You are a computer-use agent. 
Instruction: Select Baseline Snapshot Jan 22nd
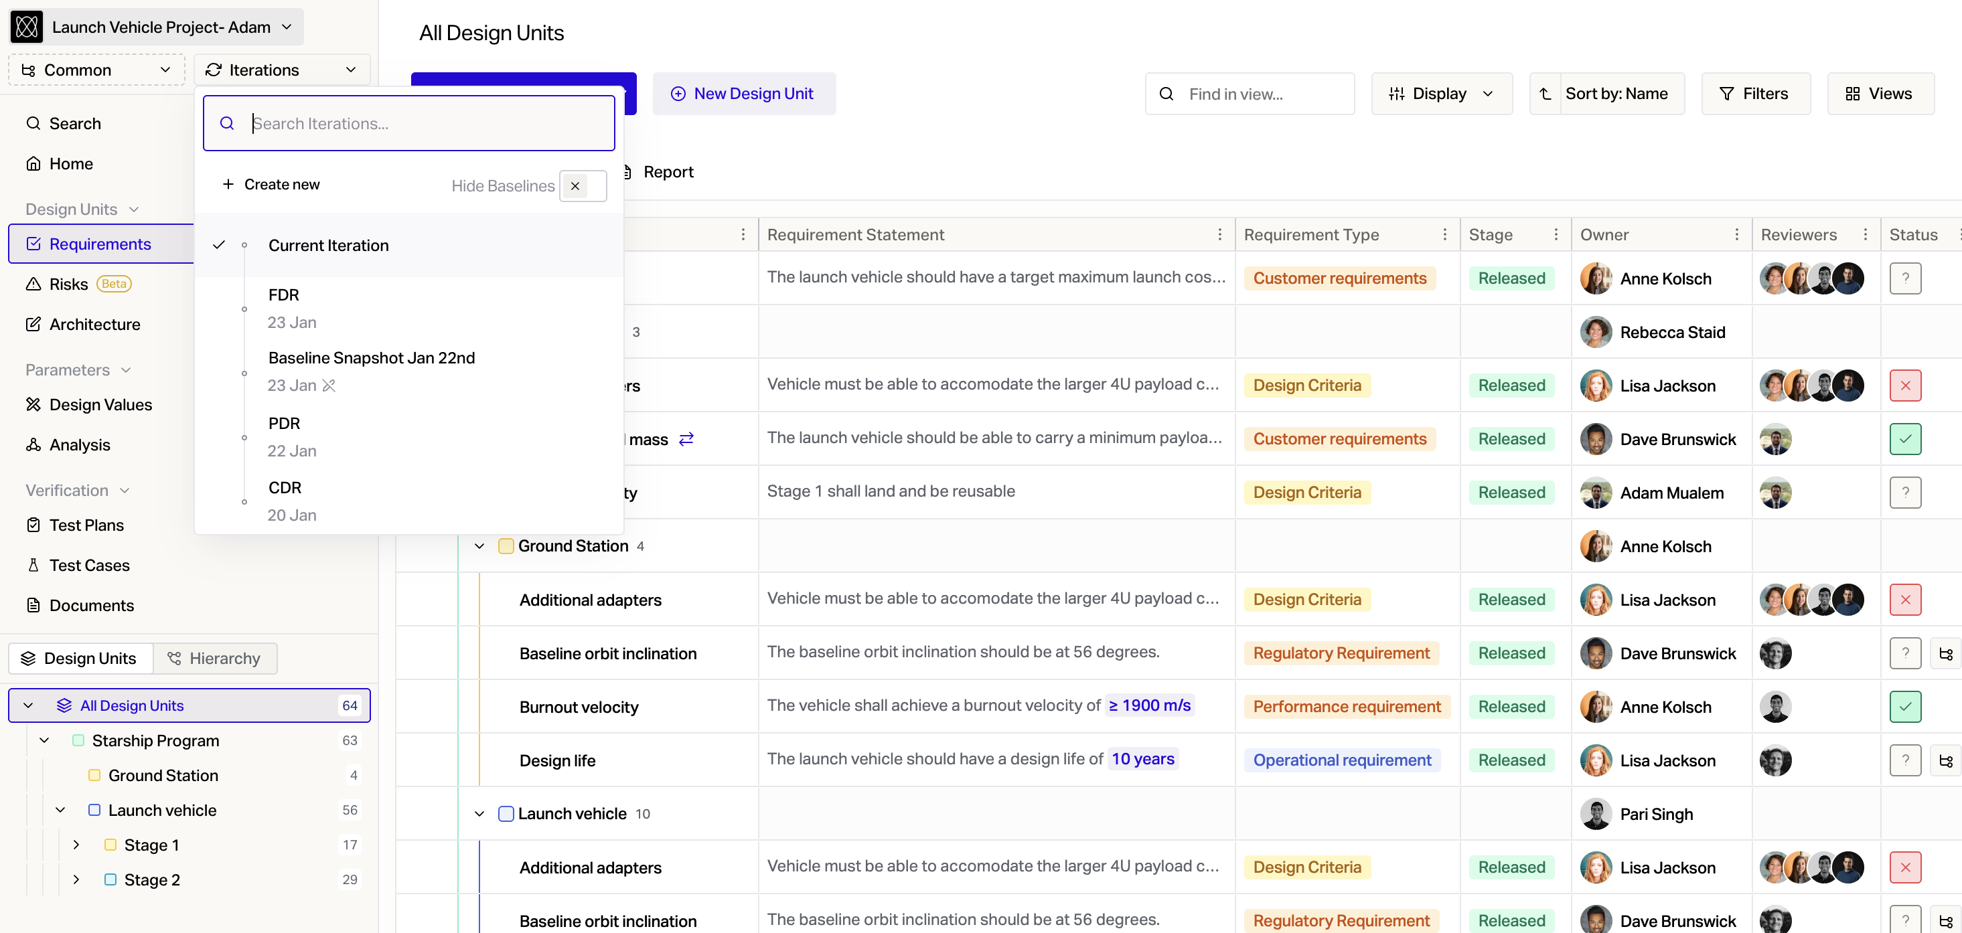409,371
